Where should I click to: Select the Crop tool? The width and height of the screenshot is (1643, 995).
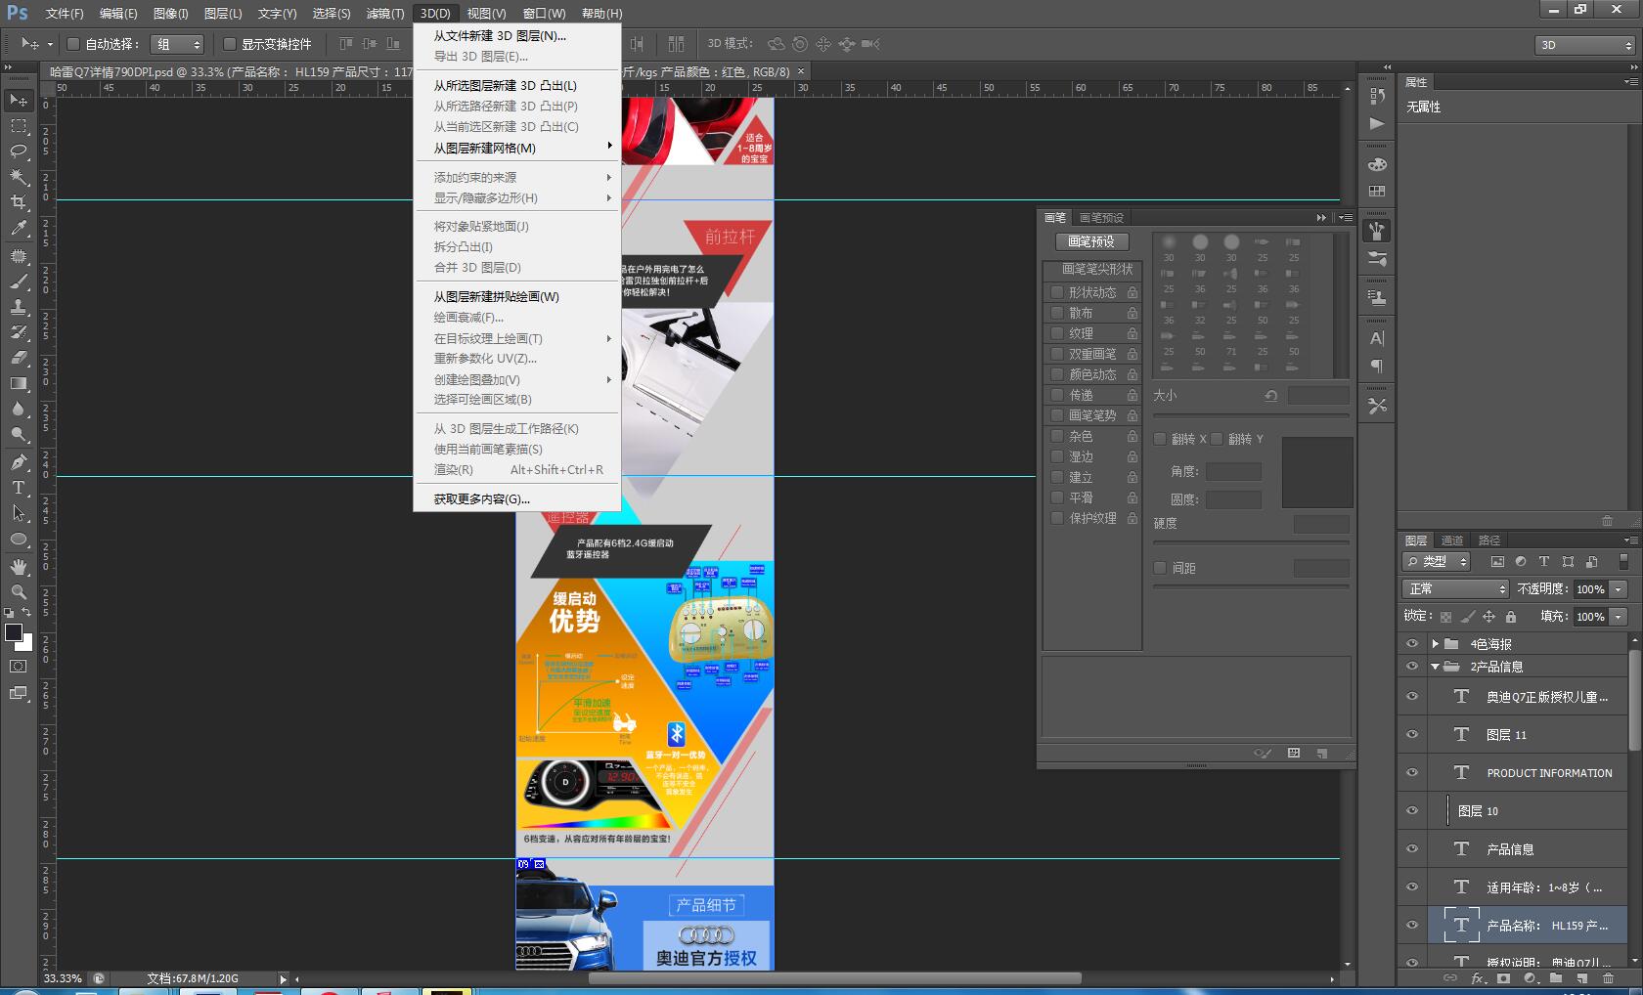point(19,202)
